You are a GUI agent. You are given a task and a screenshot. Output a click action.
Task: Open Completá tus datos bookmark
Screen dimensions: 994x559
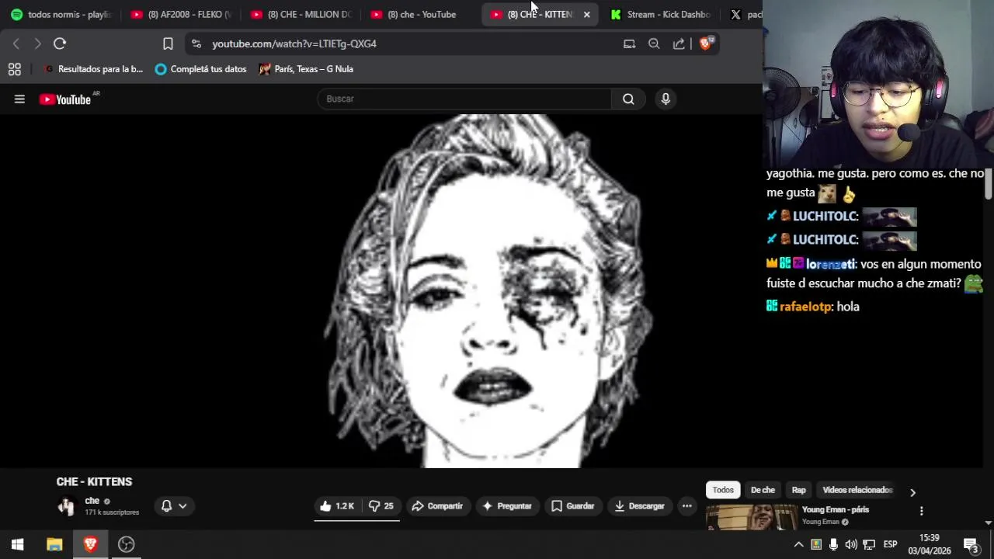click(201, 69)
